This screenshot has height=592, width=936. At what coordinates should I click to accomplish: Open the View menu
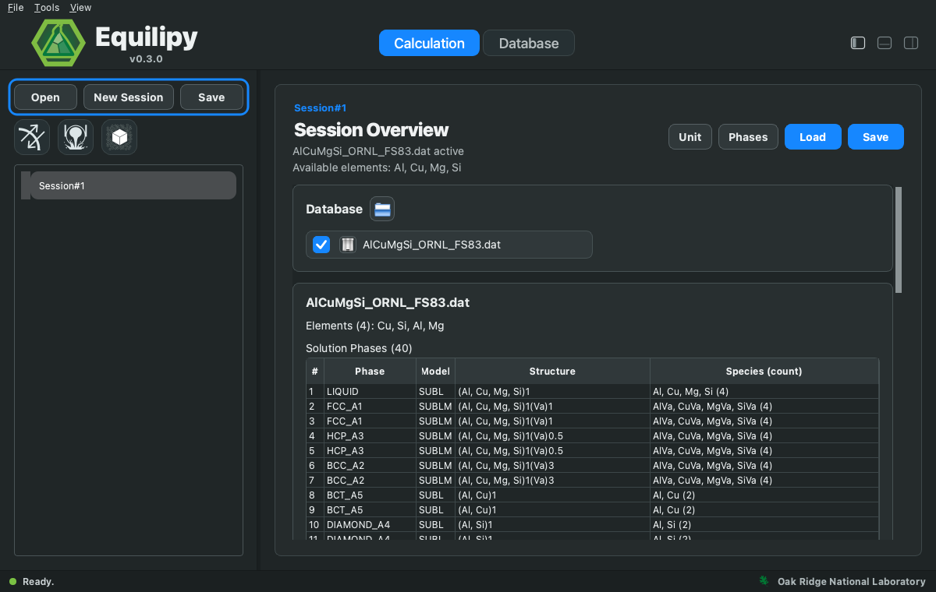(80, 8)
